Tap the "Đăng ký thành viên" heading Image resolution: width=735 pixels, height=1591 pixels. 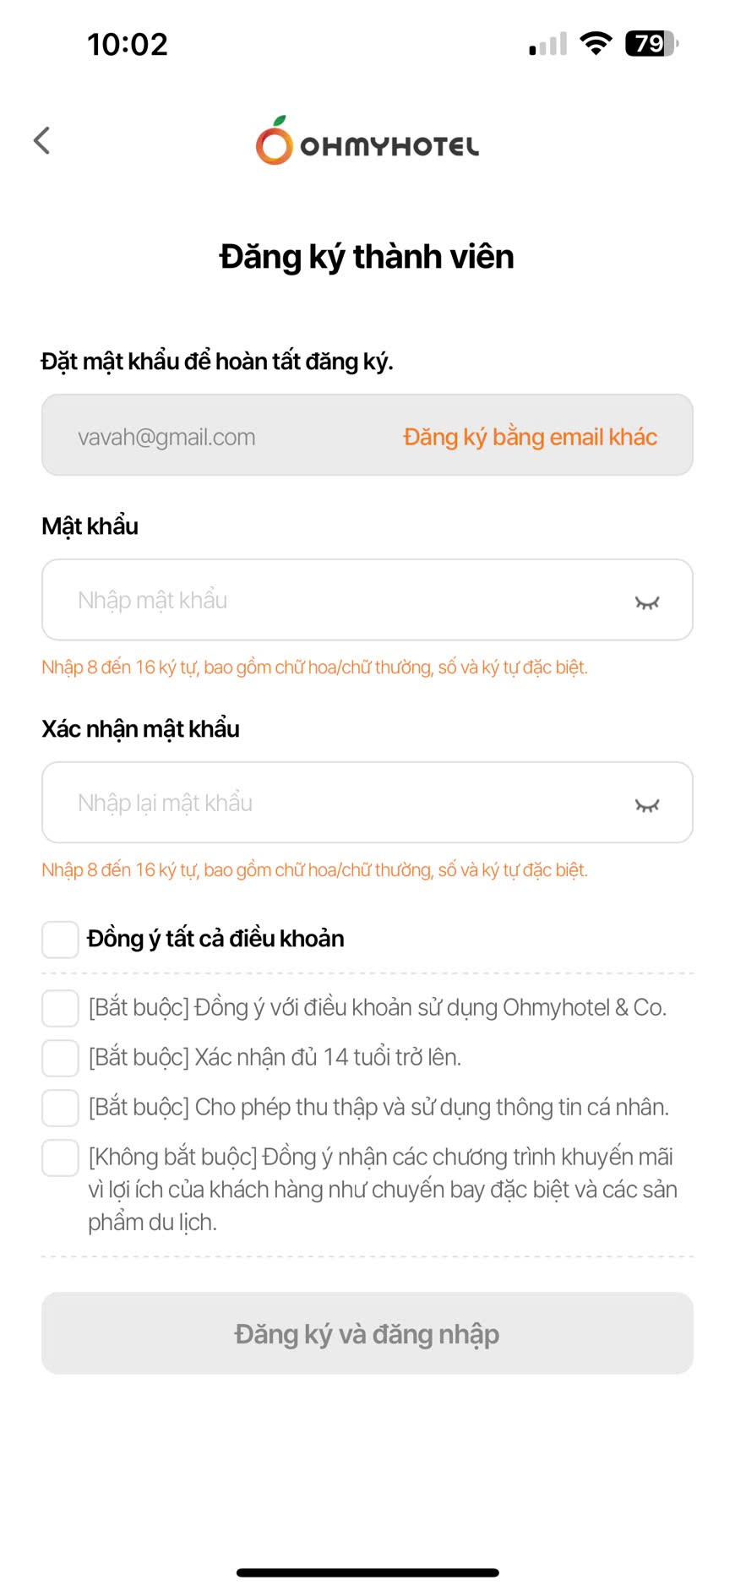367,257
